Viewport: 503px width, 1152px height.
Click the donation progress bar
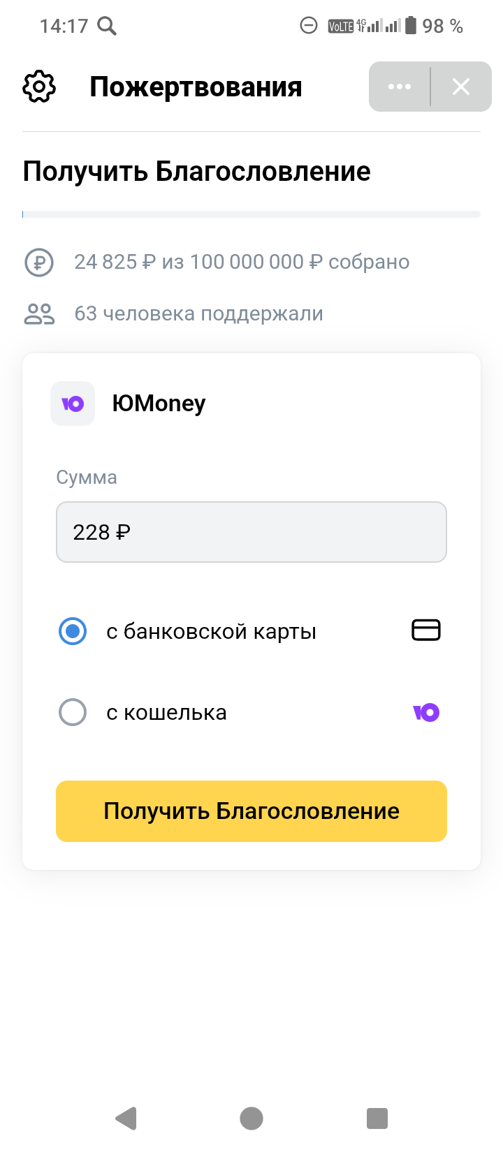[251, 214]
